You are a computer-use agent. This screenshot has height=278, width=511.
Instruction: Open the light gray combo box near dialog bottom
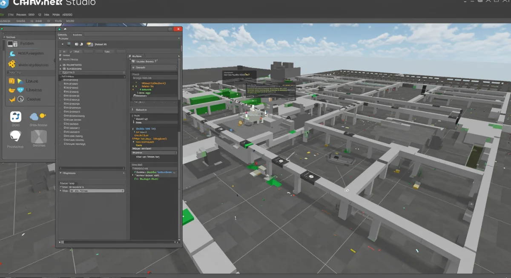[97, 191]
